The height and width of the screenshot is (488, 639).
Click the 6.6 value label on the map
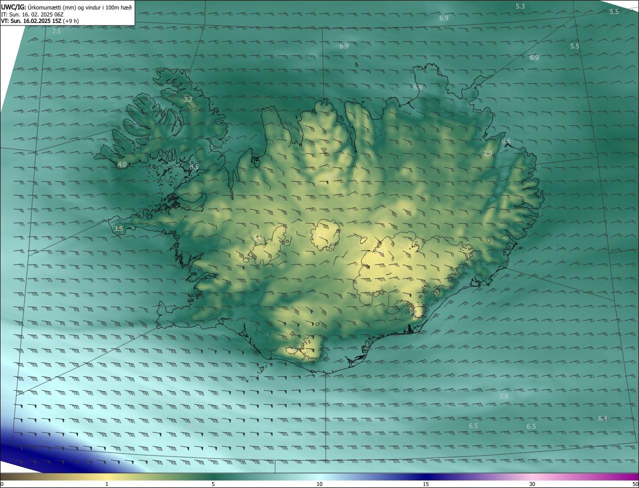pyautogui.click(x=506, y=141)
